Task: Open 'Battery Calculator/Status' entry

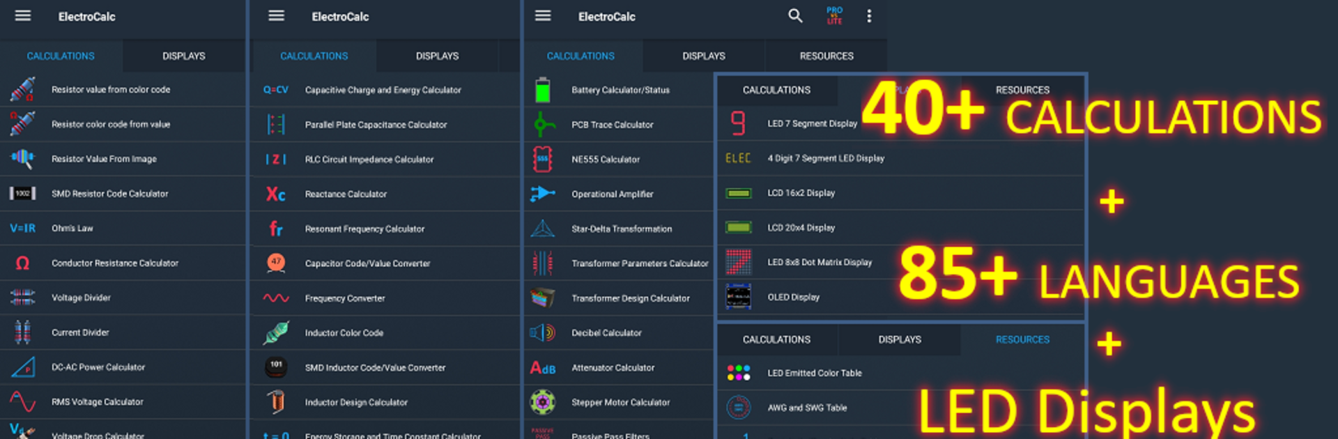Action: click(x=619, y=90)
